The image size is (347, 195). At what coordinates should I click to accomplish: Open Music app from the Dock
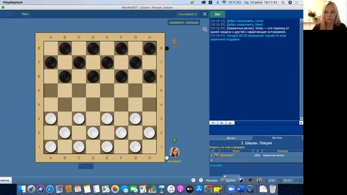pyautogui.click(x=171, y=189)
